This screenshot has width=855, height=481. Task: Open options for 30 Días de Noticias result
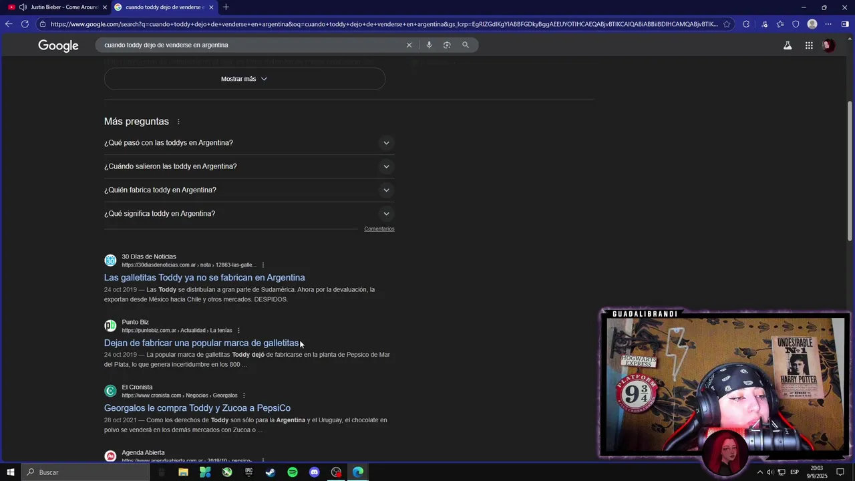(x=263, y=265)
